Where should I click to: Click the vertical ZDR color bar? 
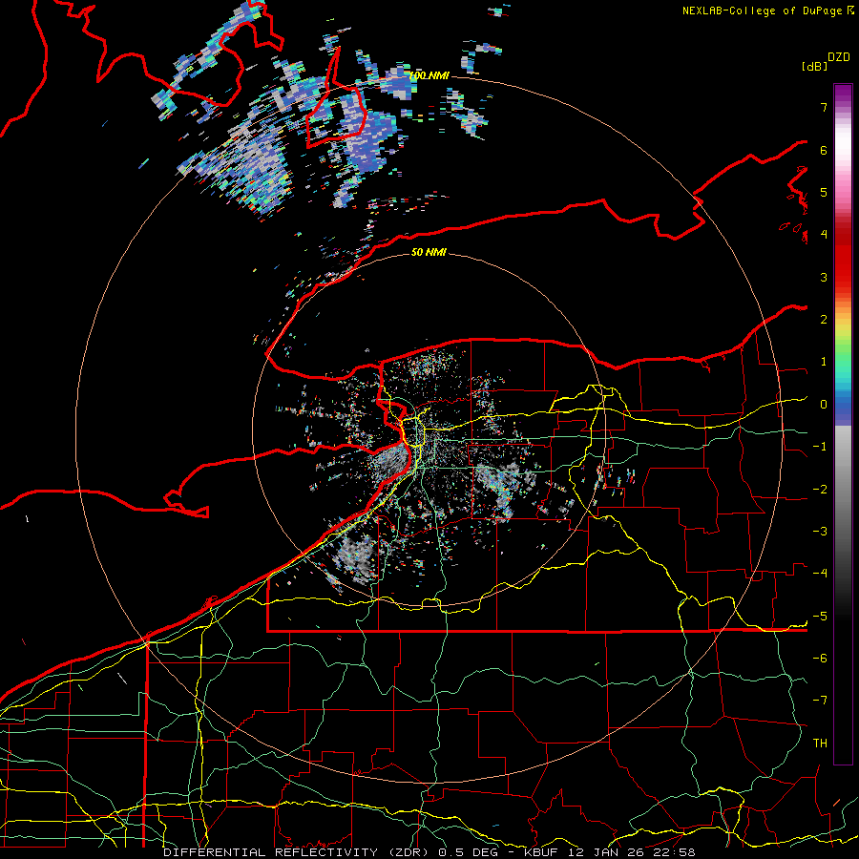click(843, 424)
